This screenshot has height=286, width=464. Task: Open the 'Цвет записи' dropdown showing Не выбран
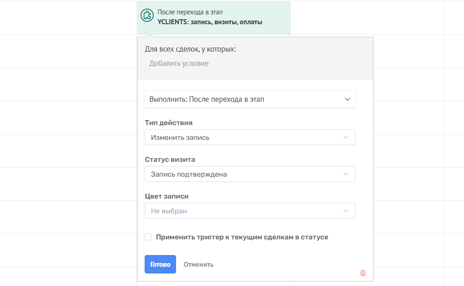pos(250,211)
